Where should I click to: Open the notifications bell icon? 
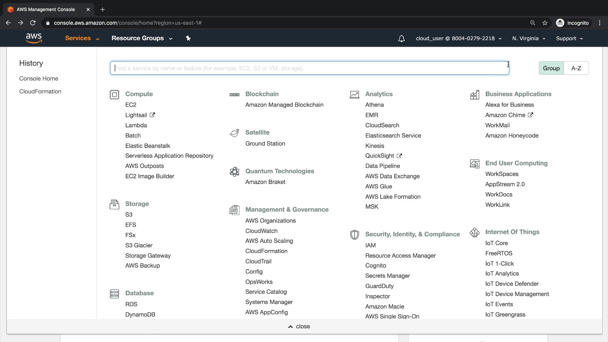click(401, 39)
